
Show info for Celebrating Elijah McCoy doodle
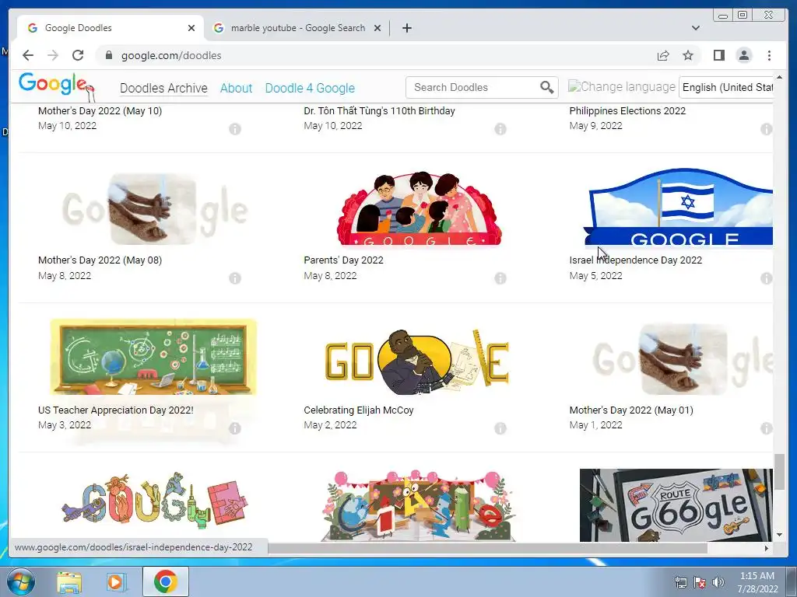(x=500, y=428)
